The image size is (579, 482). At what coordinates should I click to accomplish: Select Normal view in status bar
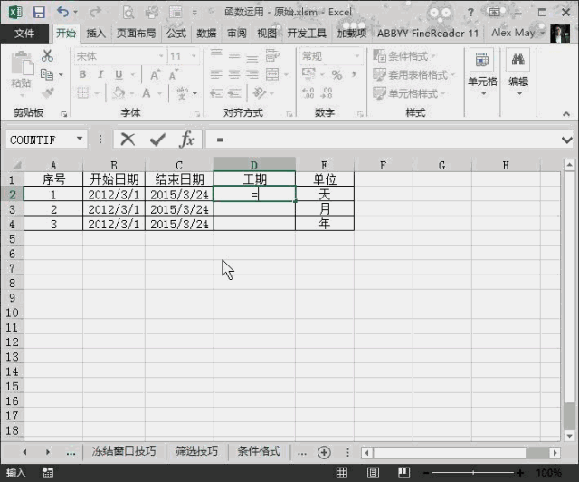pos(342,472)
